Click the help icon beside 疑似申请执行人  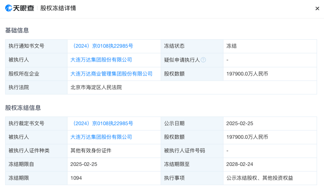click(x=203, y=60)
